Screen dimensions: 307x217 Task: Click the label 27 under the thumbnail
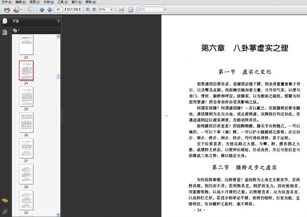tap(26, 161)
